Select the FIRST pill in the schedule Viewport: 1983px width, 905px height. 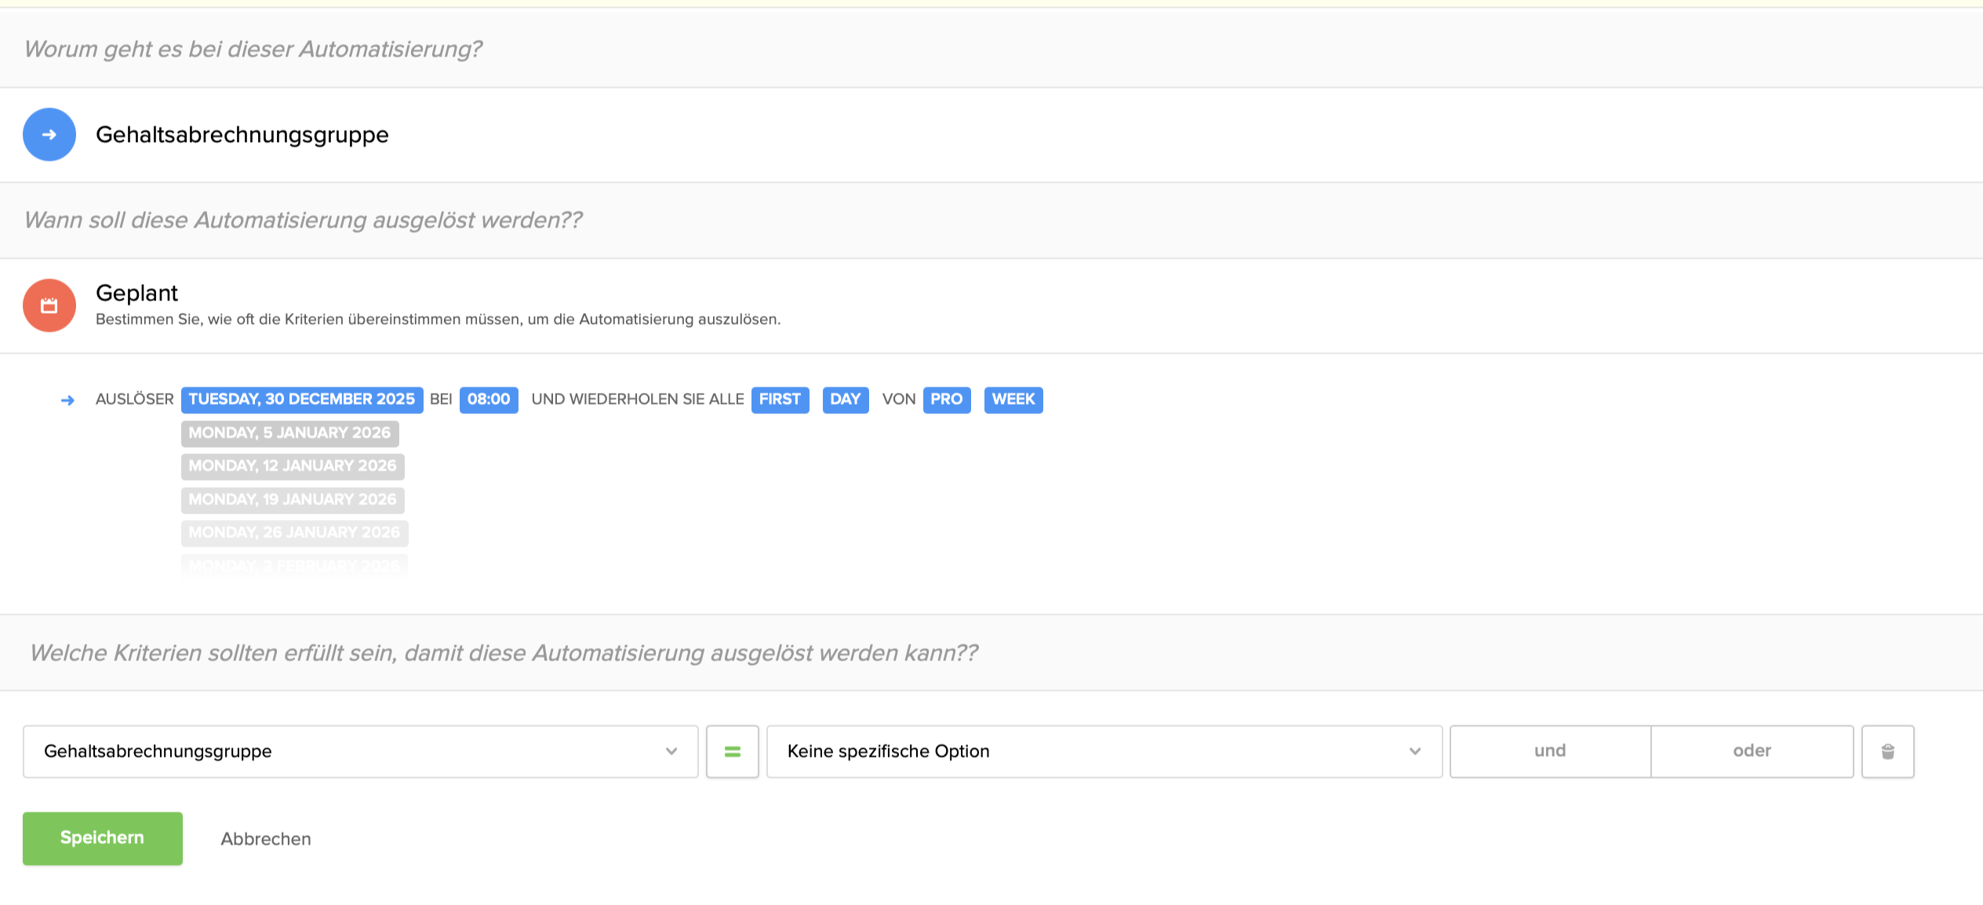780,399
